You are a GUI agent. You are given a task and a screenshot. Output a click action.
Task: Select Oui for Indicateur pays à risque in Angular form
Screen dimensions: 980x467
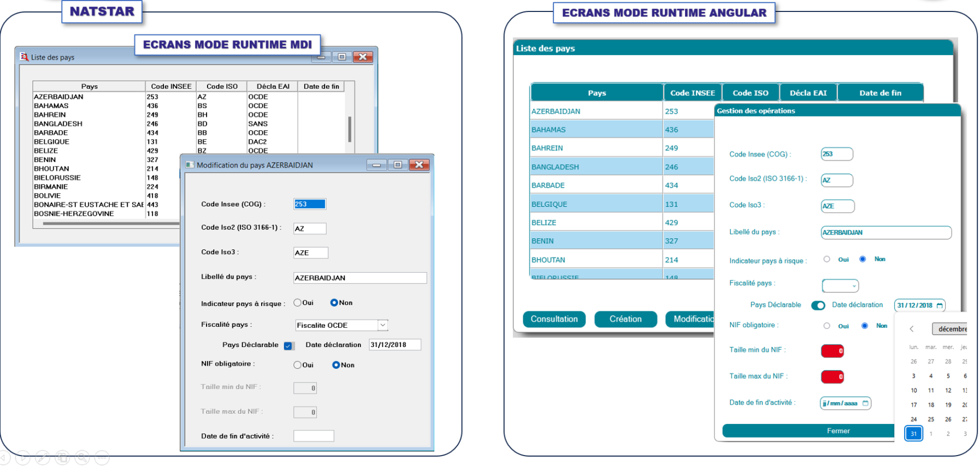pos(826,259)
